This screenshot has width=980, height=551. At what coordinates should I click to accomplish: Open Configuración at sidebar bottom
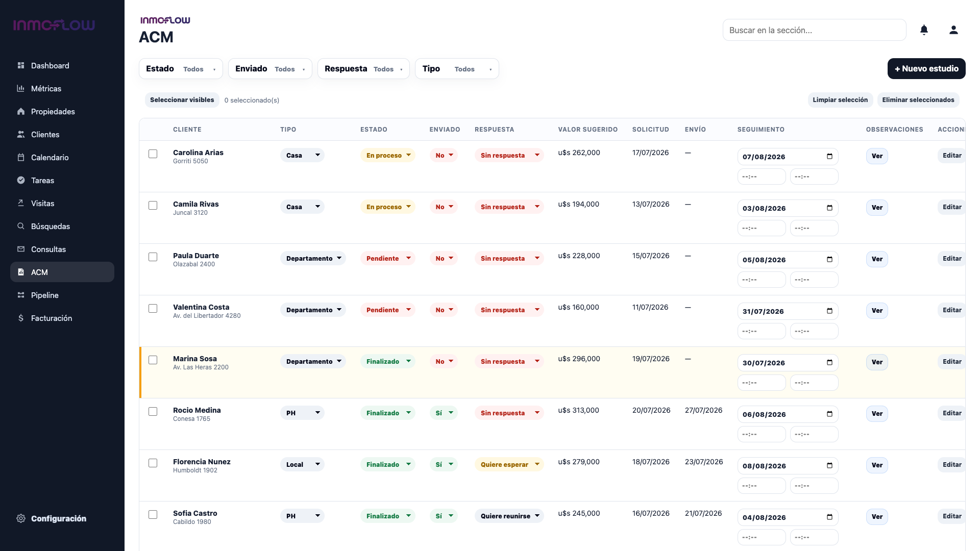click(x=62, y=518)
